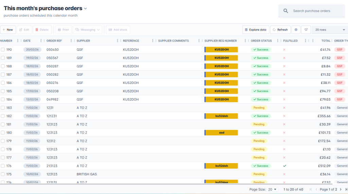Open the ORDER REF column menu dots
This screenshot has width=348, height=194.
71,41
